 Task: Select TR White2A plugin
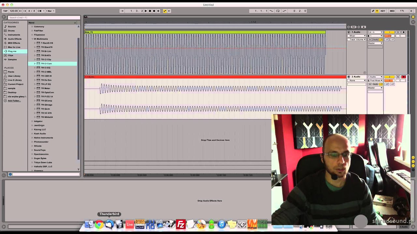[52, 117]
